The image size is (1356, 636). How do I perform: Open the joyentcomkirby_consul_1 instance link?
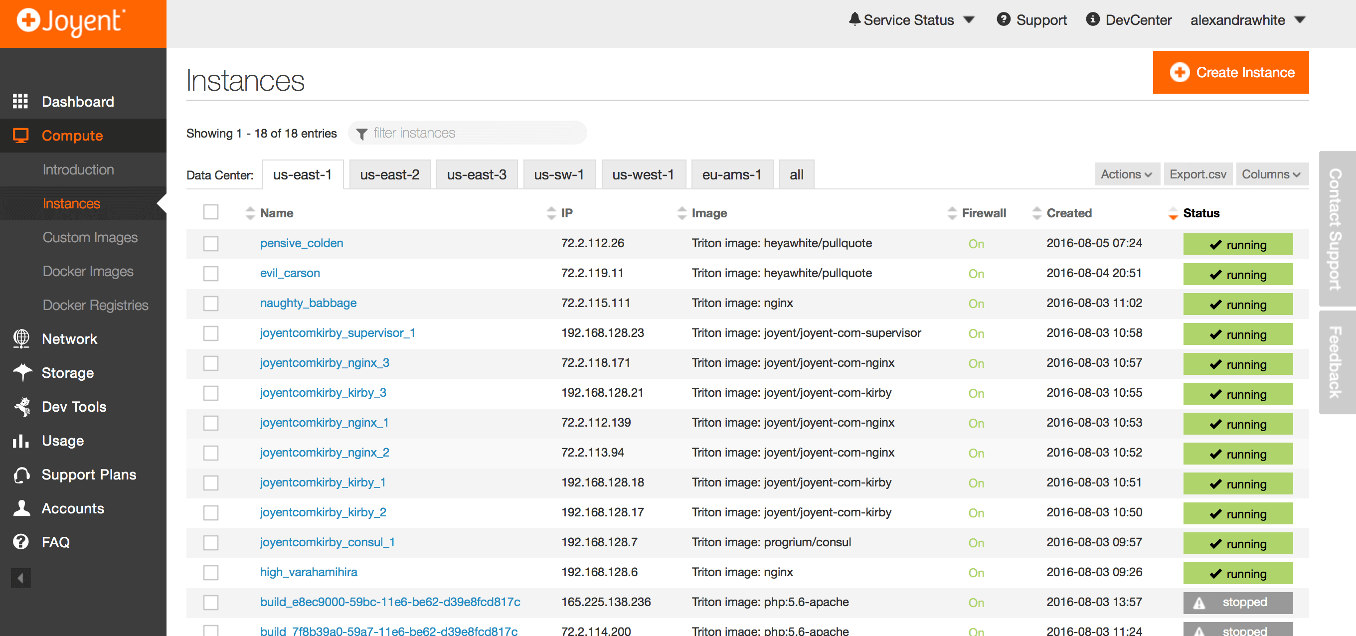point(327,542)
